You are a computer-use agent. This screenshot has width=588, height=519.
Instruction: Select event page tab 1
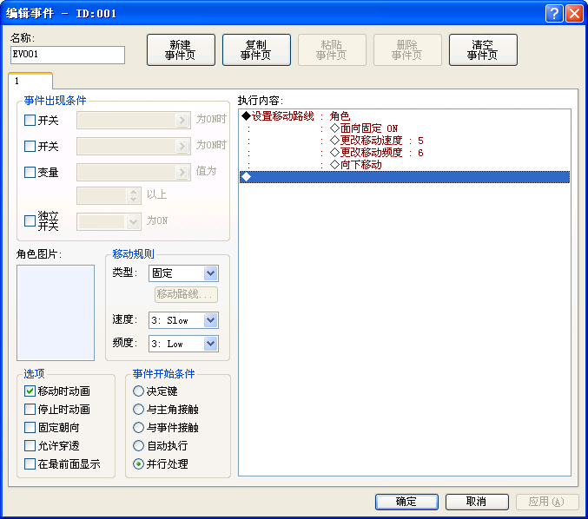(30, 81)
